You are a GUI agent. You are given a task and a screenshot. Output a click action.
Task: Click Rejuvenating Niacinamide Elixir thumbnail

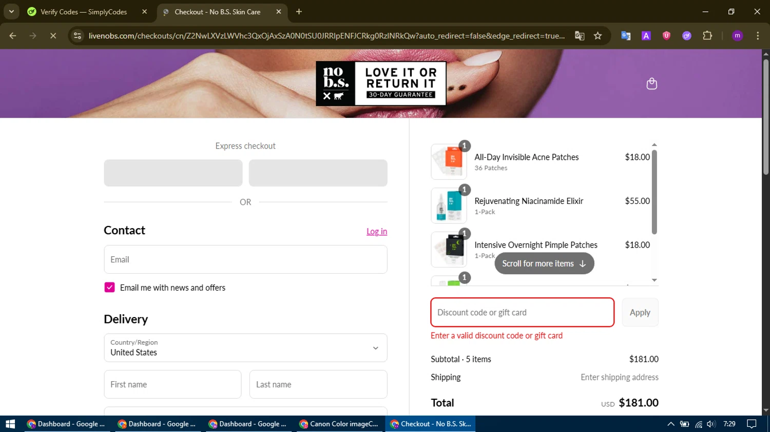(449, 205)
